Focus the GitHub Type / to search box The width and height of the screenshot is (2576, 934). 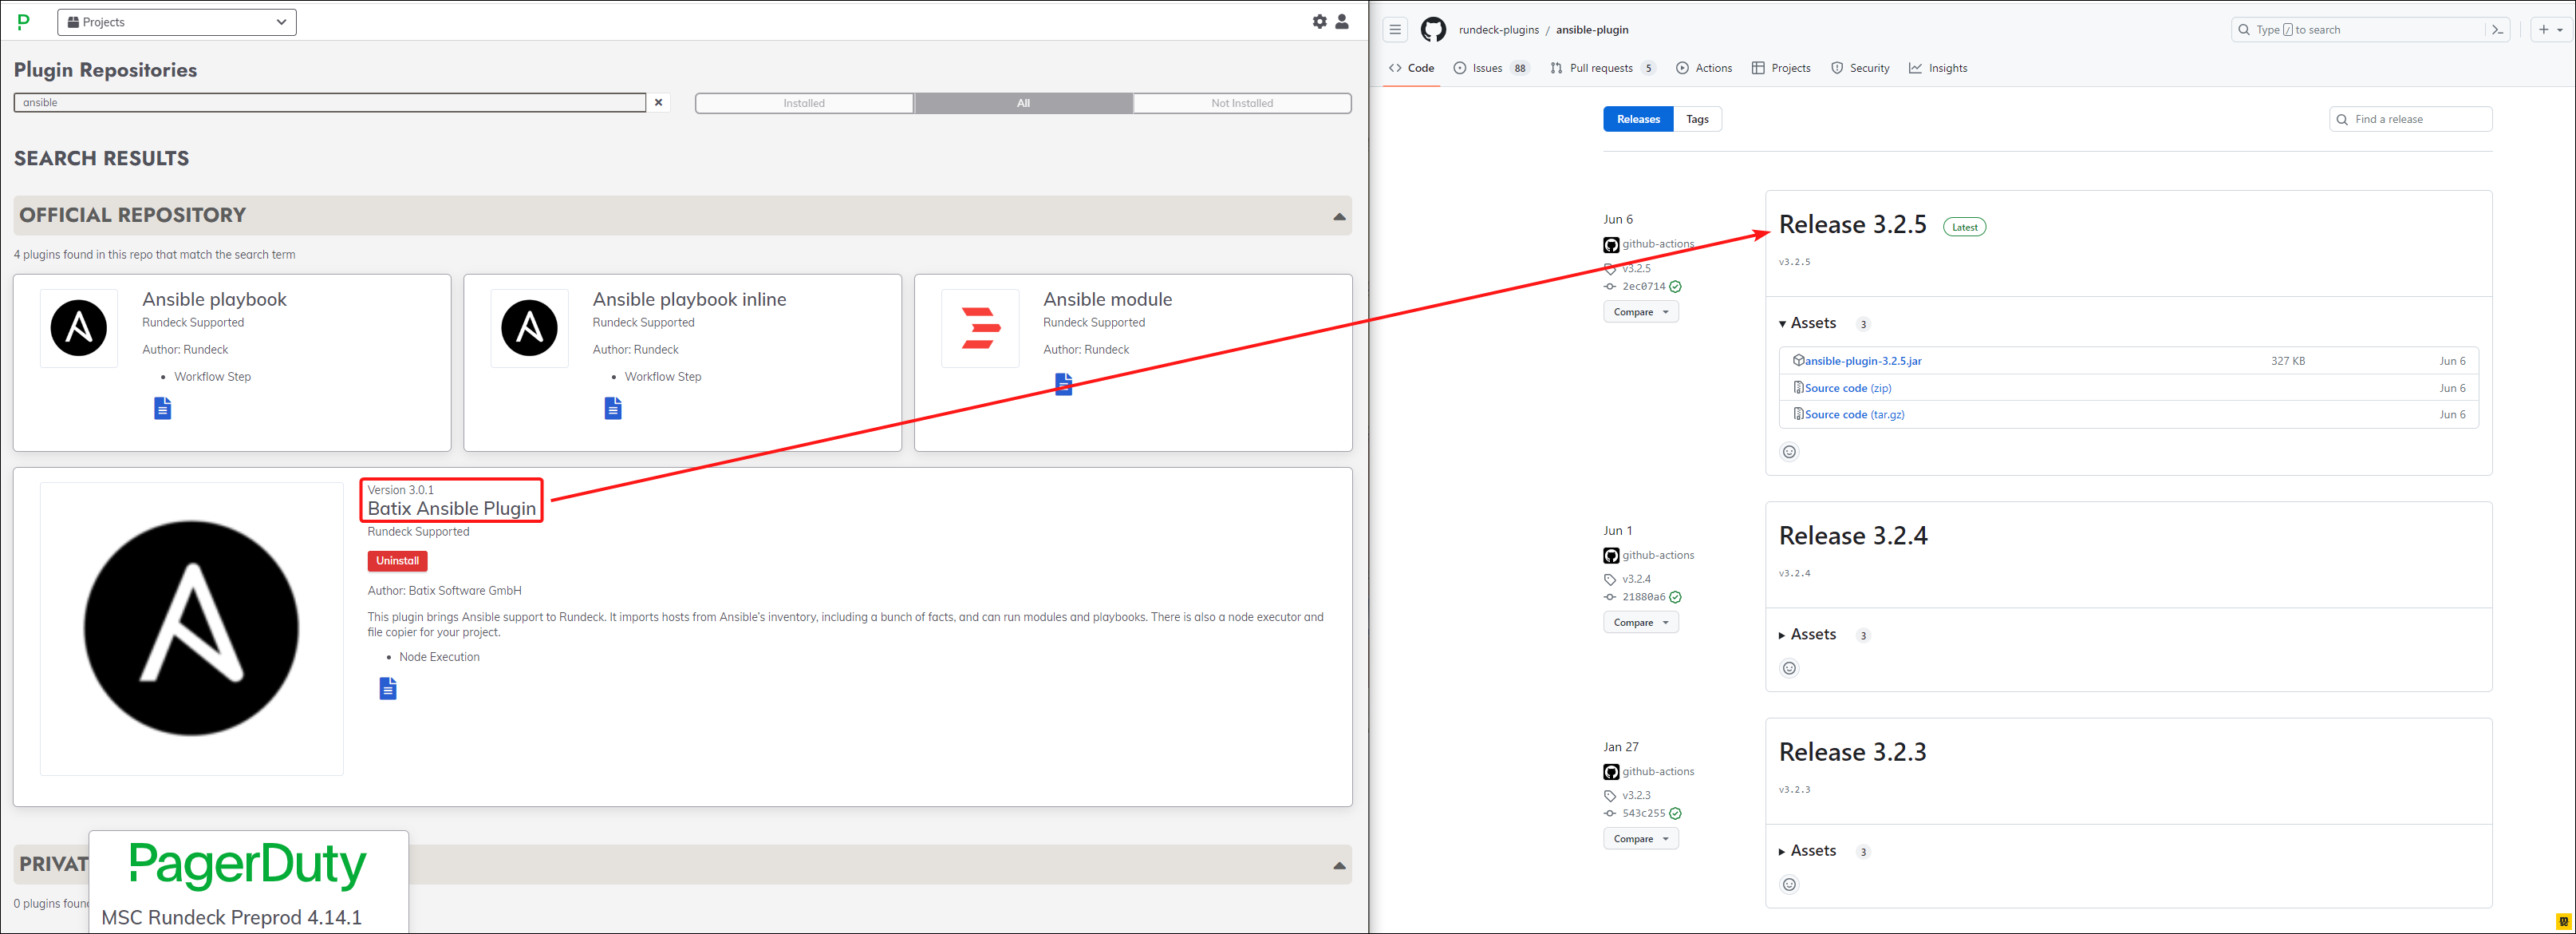(2359, 30)
